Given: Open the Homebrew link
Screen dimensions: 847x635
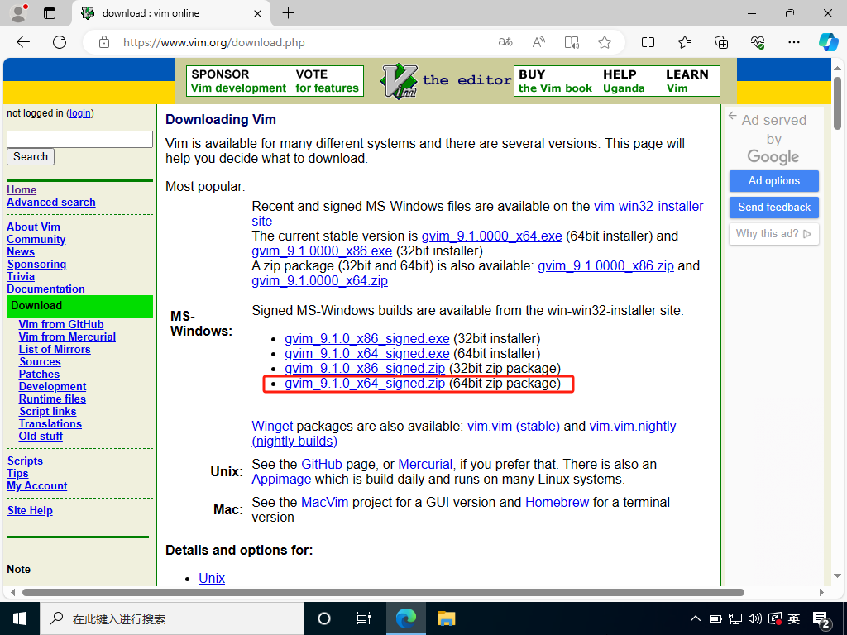Looking at the screenshot, I should pos(557,502).
